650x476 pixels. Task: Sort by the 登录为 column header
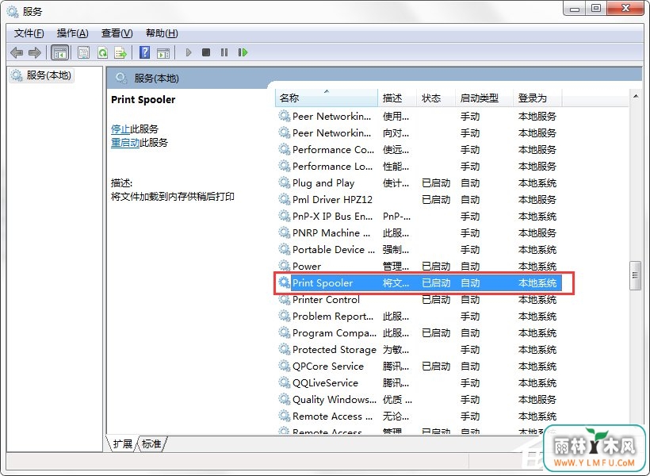[x=537, y=98]
